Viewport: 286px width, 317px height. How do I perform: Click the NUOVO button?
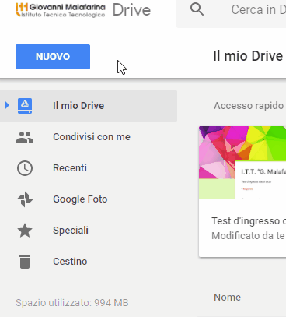[53, 57]
